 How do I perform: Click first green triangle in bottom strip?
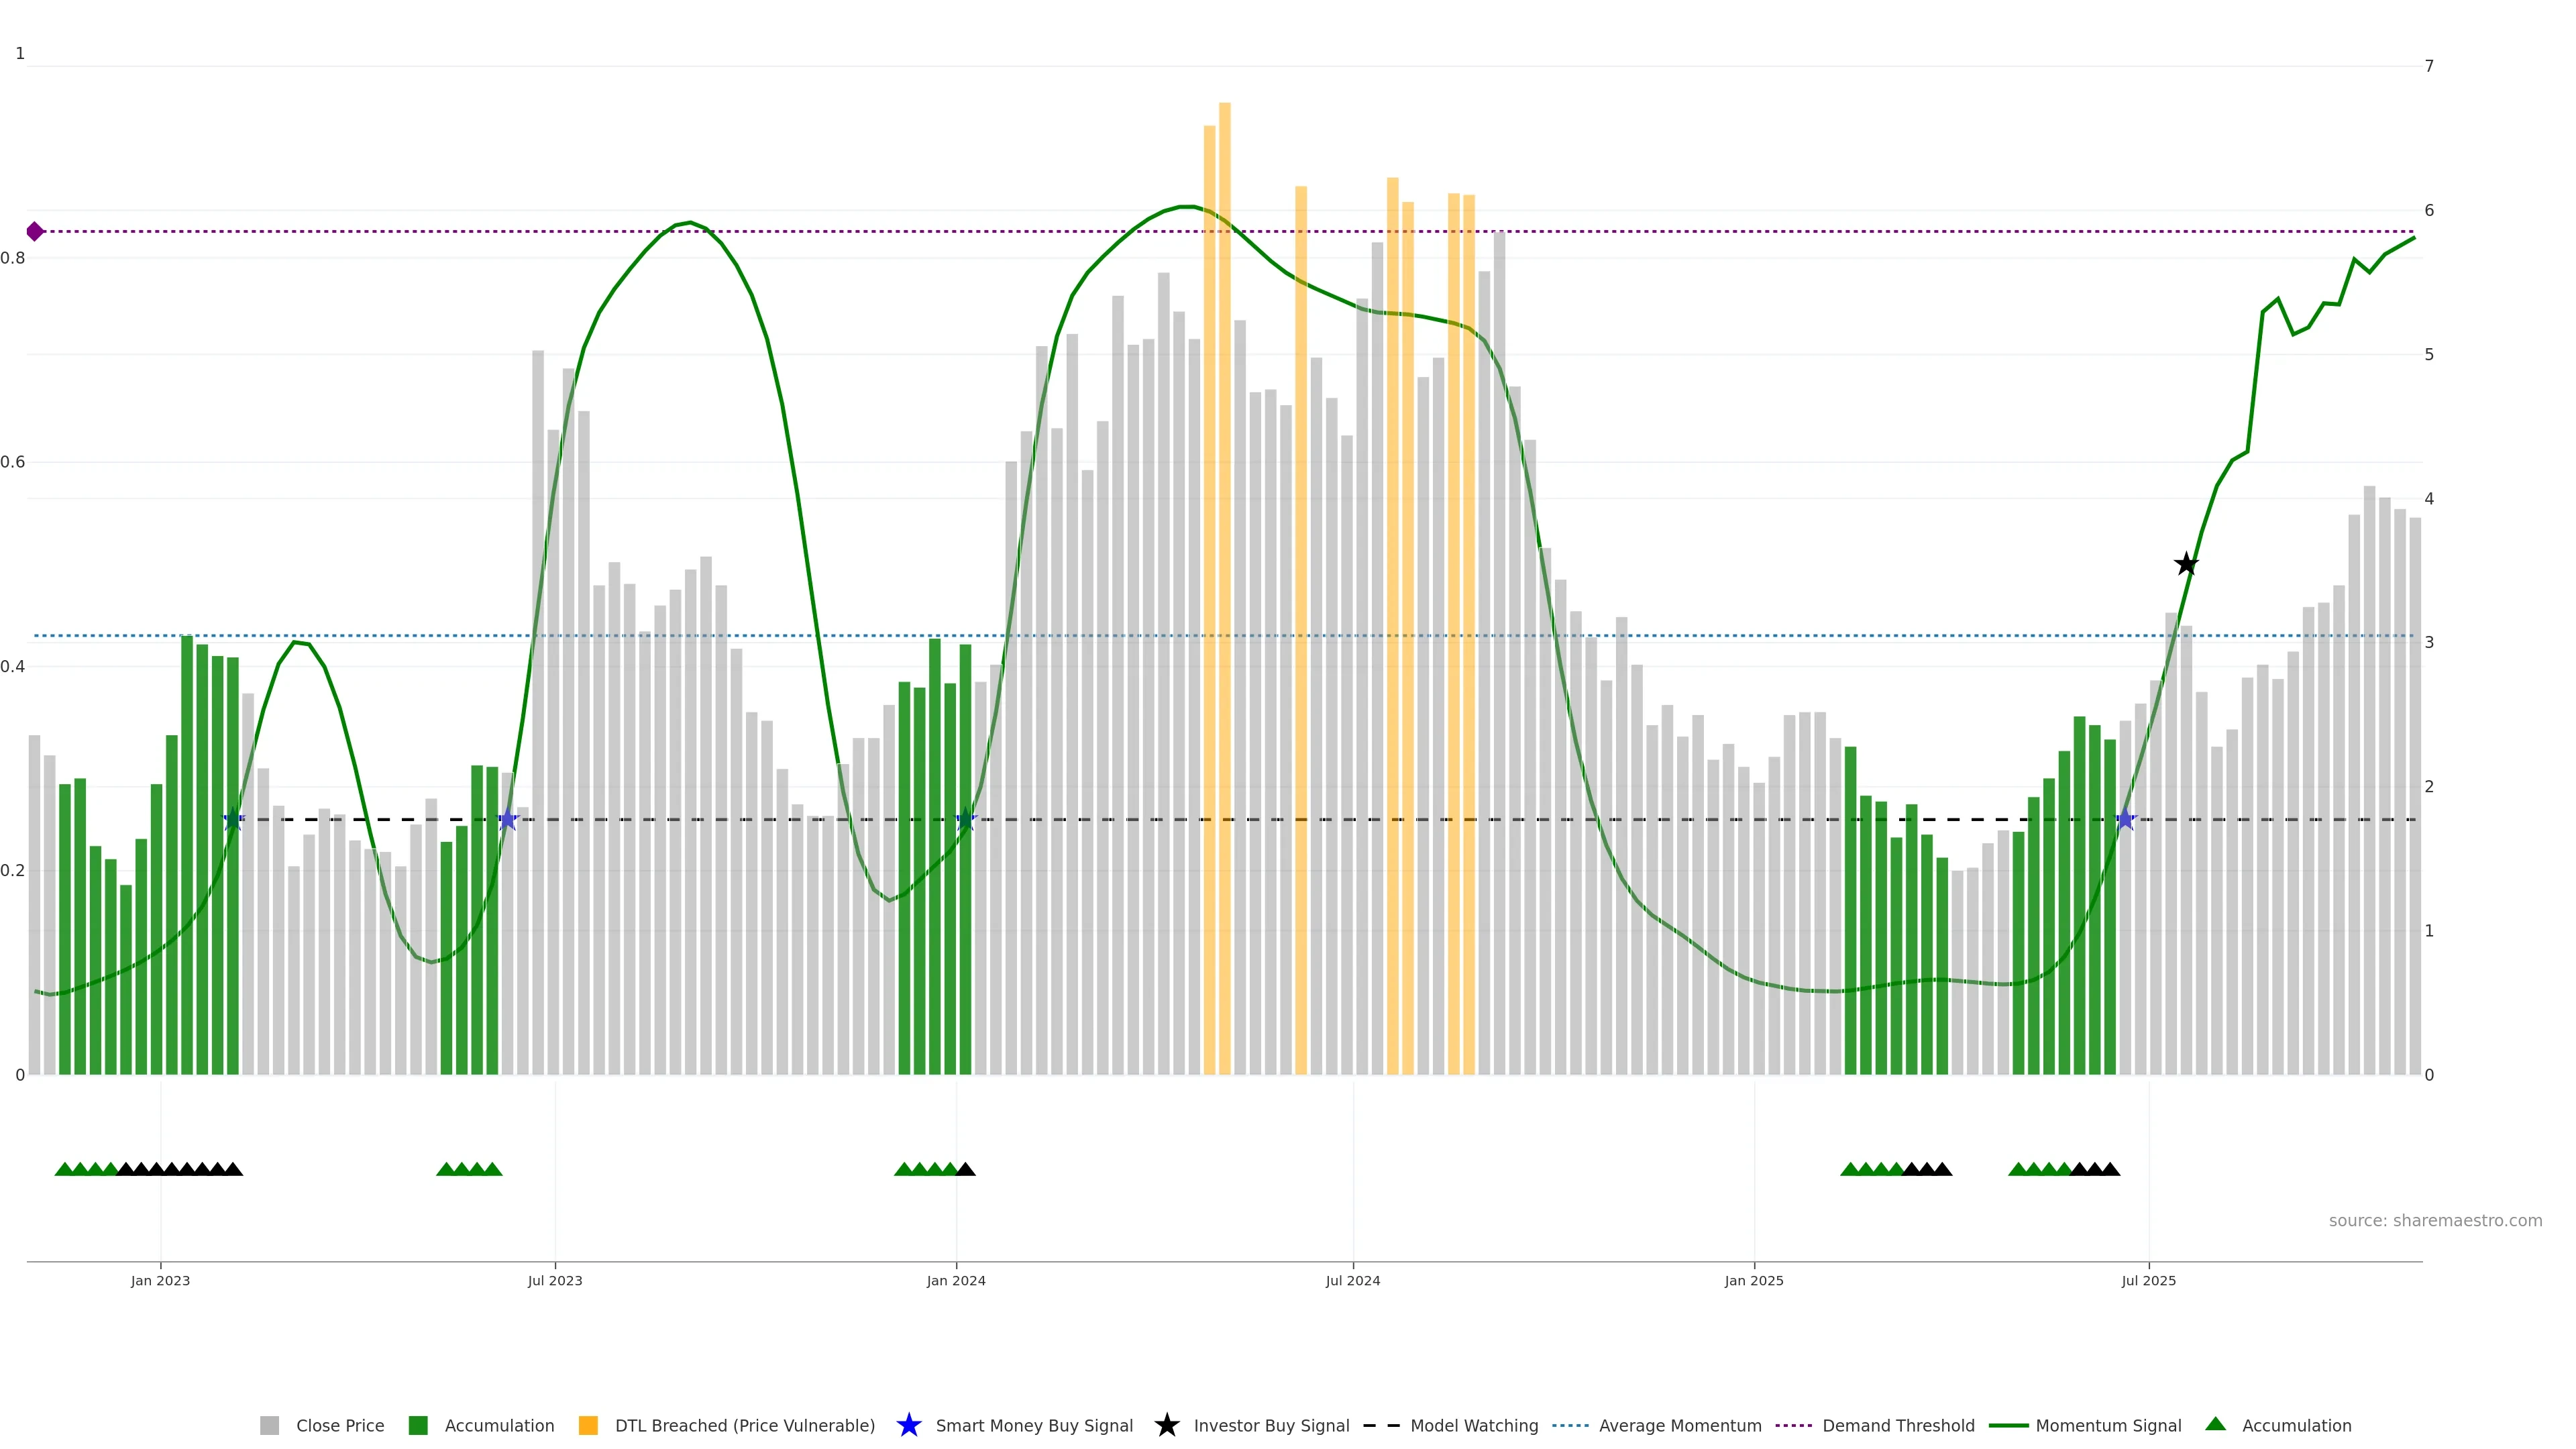point(64,1169)
